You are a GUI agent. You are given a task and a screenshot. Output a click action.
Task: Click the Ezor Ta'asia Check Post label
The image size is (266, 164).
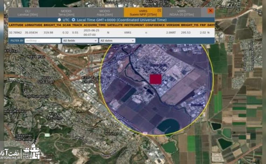tap(92, 80)
